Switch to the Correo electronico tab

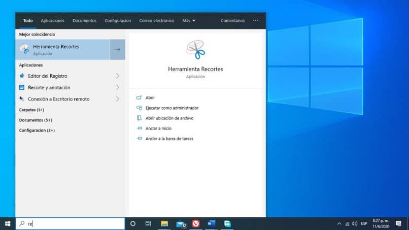pyautogui.click(x=156, y=21)
